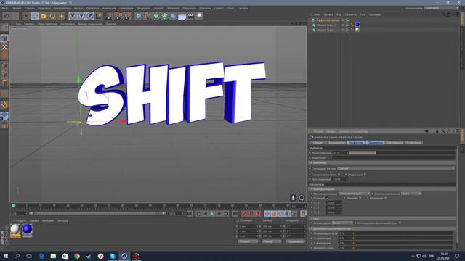Add a Light object
465x261 pixels.
pos(200,16)
